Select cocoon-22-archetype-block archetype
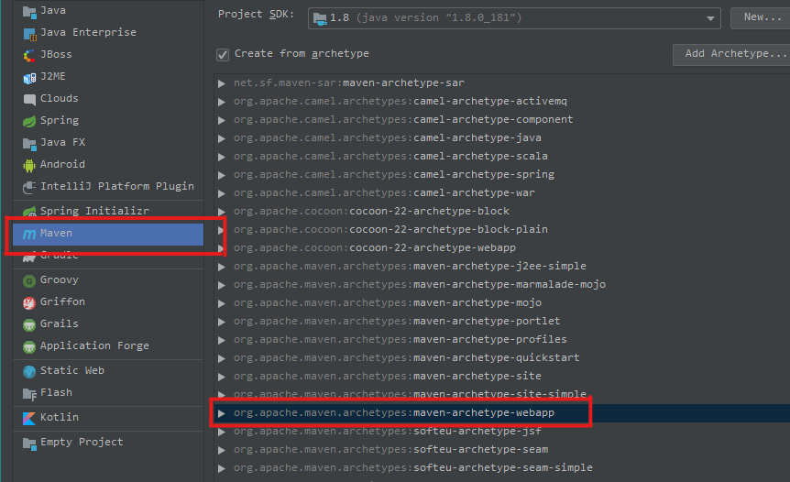The width and height of the screenshot is (790, 482). click(371, 211)
